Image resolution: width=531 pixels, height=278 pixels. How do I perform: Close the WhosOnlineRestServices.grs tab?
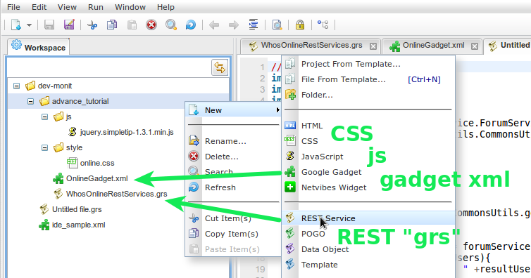(x=373, y=46)
